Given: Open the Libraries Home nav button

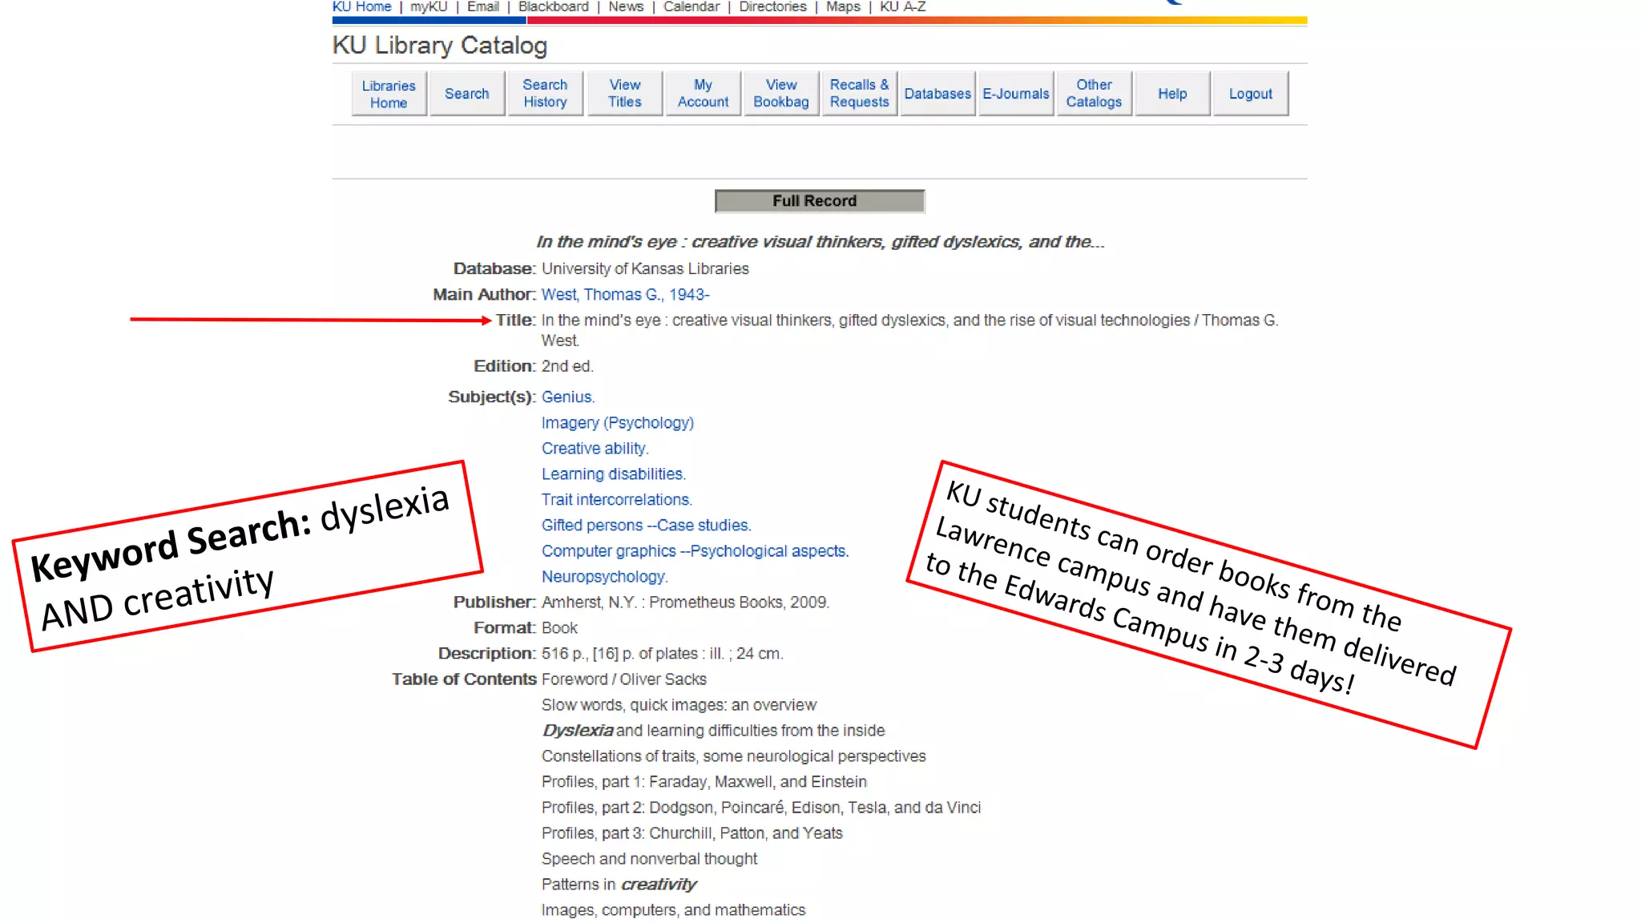Looking at the screenshot, I should click(x=389, y=94).
